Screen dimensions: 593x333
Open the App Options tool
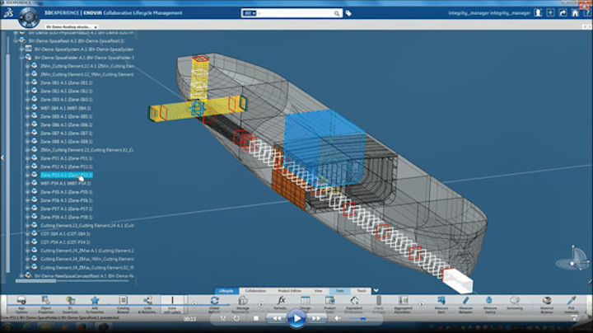21,304
